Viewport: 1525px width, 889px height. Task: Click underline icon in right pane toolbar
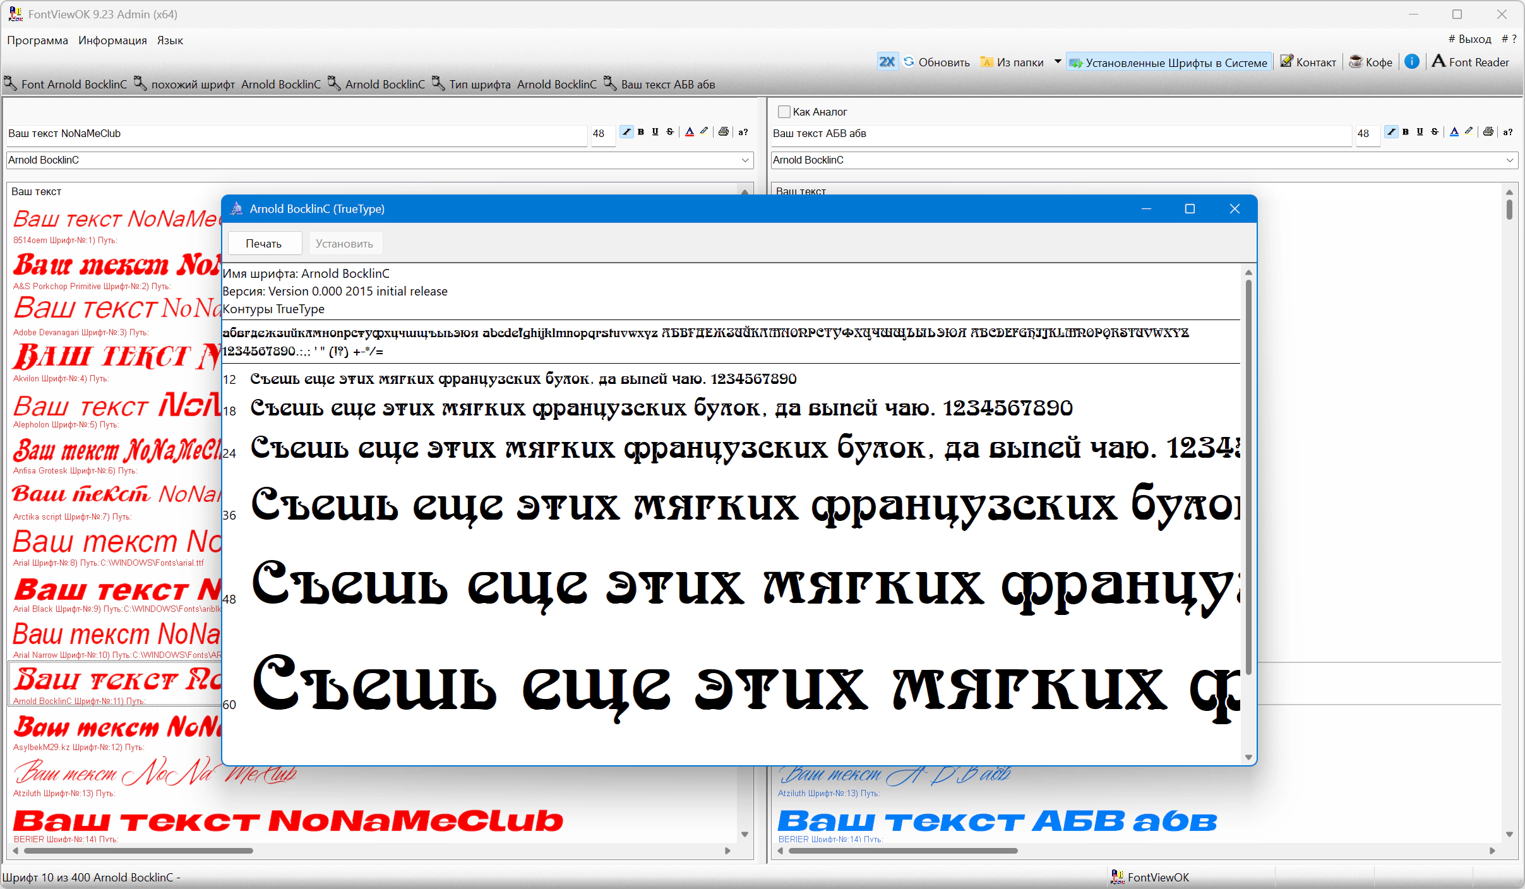coord(1420,132)
